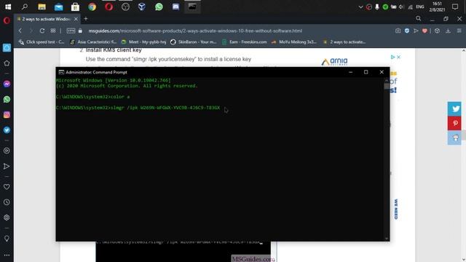The width and height of the screenshot is (466, 262).
Task: Open File Explorer from the taskbar
Action: [42, 7]
